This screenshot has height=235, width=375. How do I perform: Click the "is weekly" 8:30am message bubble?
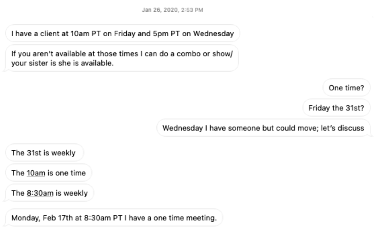(49, 193)
